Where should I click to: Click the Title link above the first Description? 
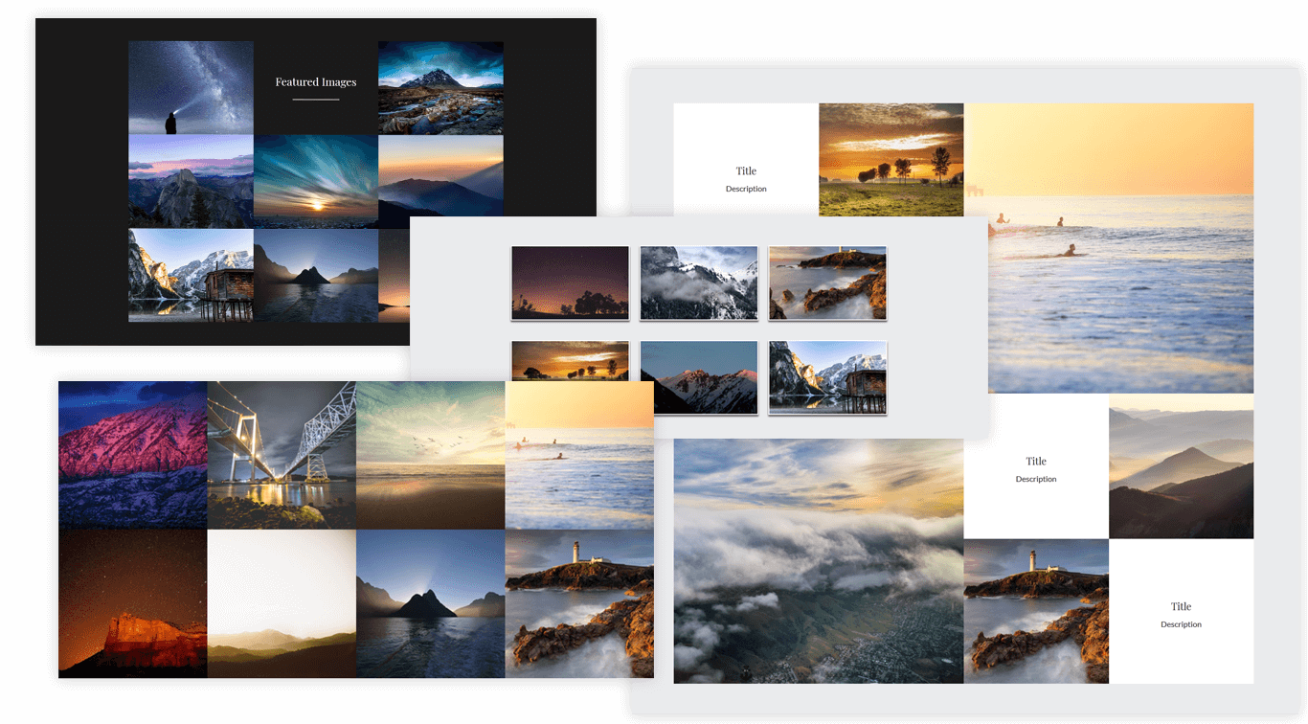[745, 170]
